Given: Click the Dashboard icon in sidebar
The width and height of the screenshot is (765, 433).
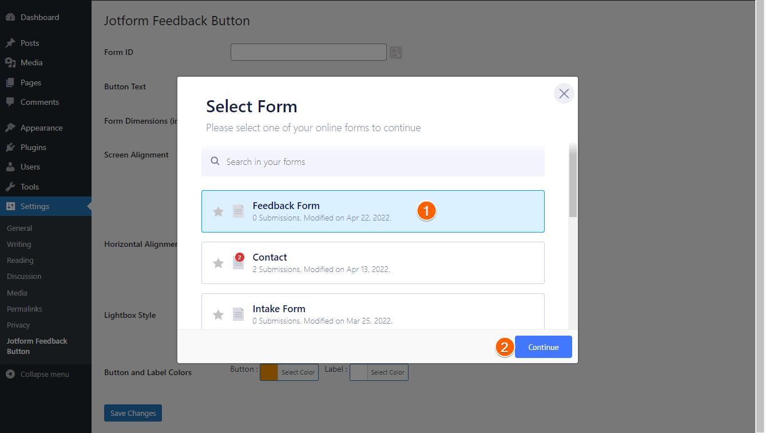Looking at the screenshot, I should tap(10, 18).
